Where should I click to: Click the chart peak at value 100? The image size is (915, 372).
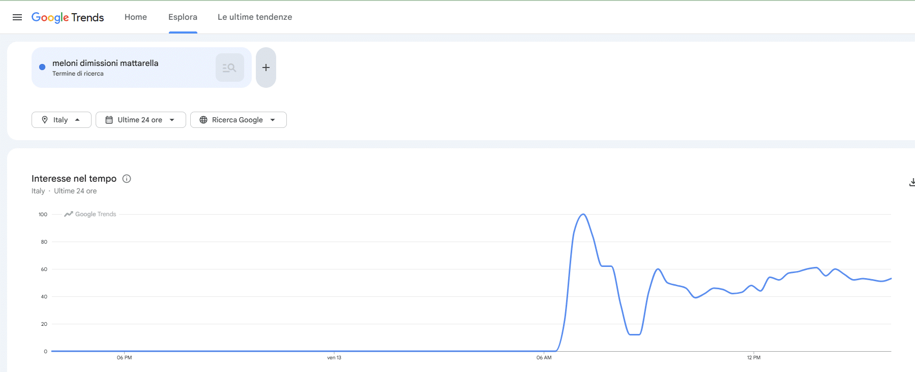coord(583,215)
